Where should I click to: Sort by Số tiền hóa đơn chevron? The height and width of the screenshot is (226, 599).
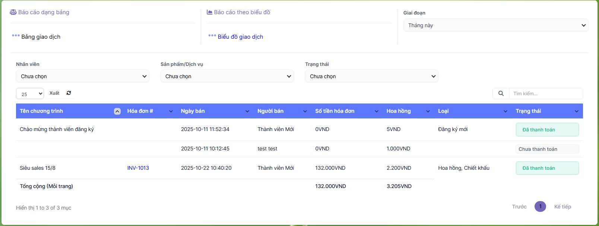coord(377,111)
